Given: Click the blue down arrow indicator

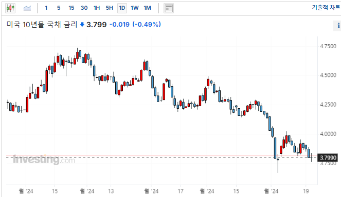Looking at the screenshot, I should 82,25.
